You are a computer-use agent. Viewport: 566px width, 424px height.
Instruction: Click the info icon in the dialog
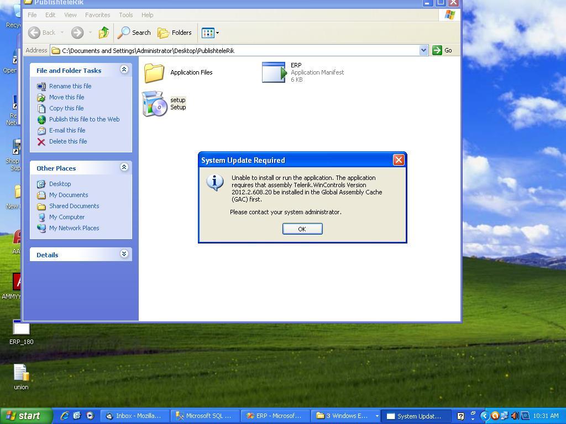pyautogui.click(x=215, y=182)
